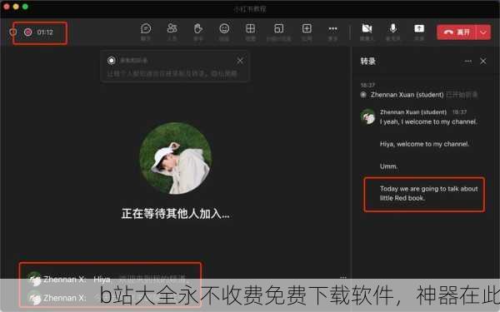Click the red Leave button

coord(457,32)
